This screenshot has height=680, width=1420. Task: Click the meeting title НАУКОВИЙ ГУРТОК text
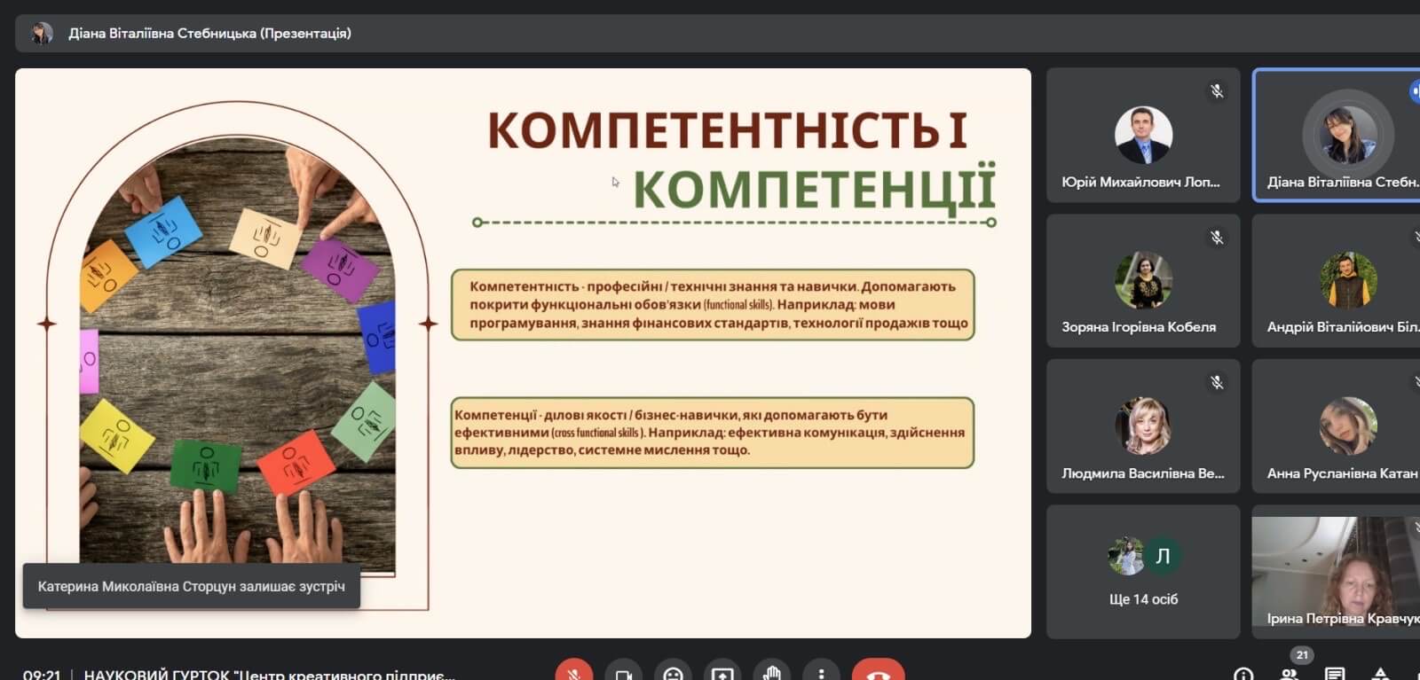(x=269, y=675)
